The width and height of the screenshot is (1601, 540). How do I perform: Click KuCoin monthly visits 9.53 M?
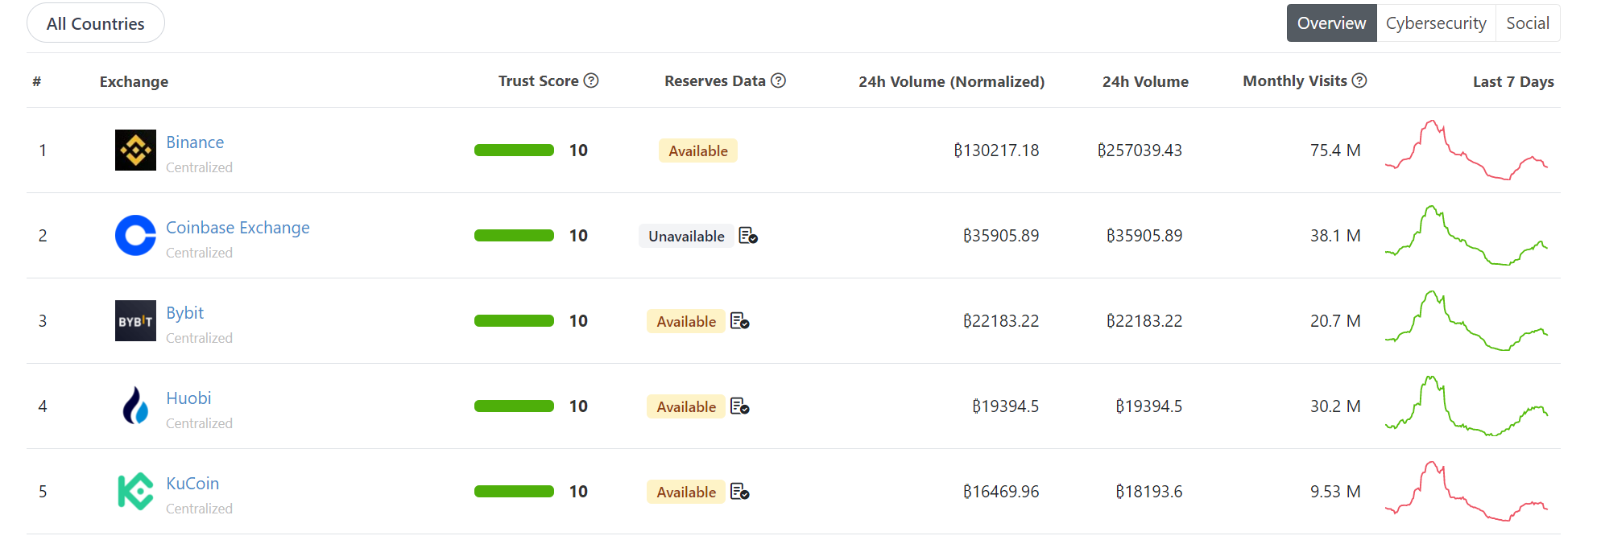[1335, 492]
